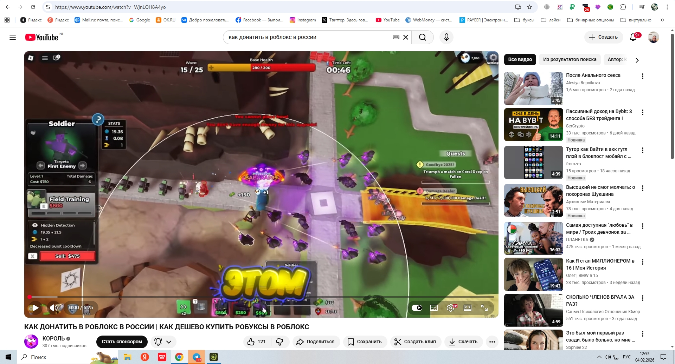Image resolution: width=675 pixels, height=364 pixels.
Task: Open options for Тутор как Вайти video
Action: tap(643, 150)
